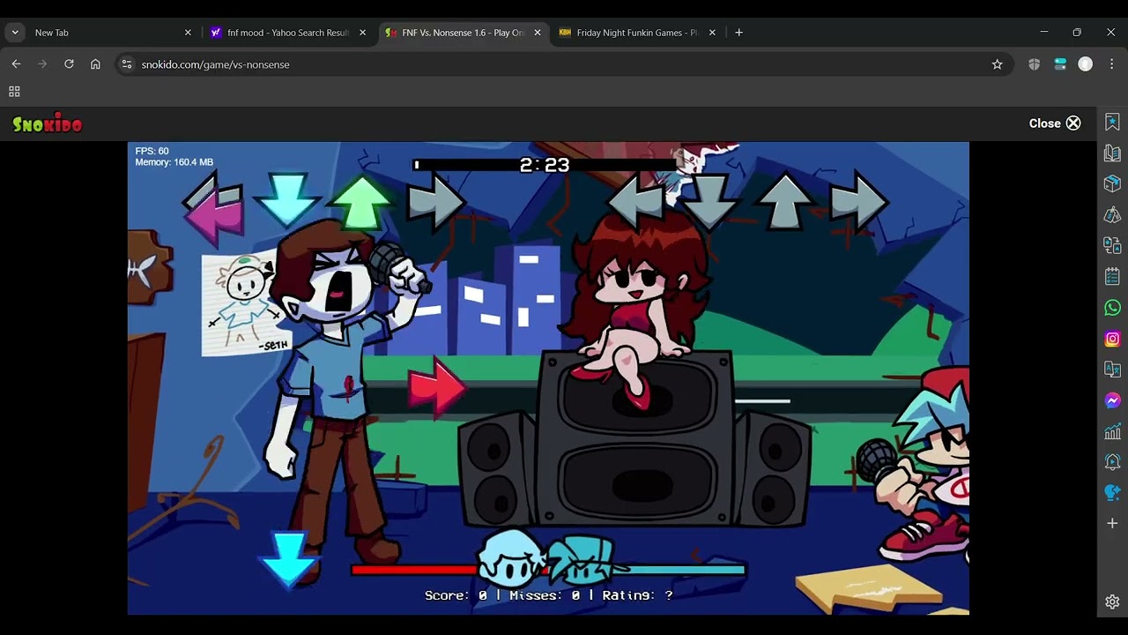Switch to the Friday Night Funkin Games tab
This screenshot has height=635, width=1128.
pyautogui.click(x=636, y=33)
